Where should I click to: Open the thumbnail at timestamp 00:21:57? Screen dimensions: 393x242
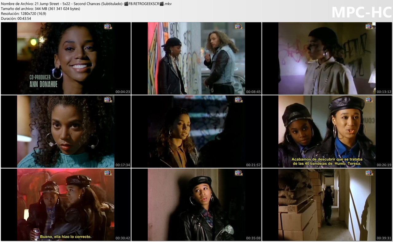point(196,131)
